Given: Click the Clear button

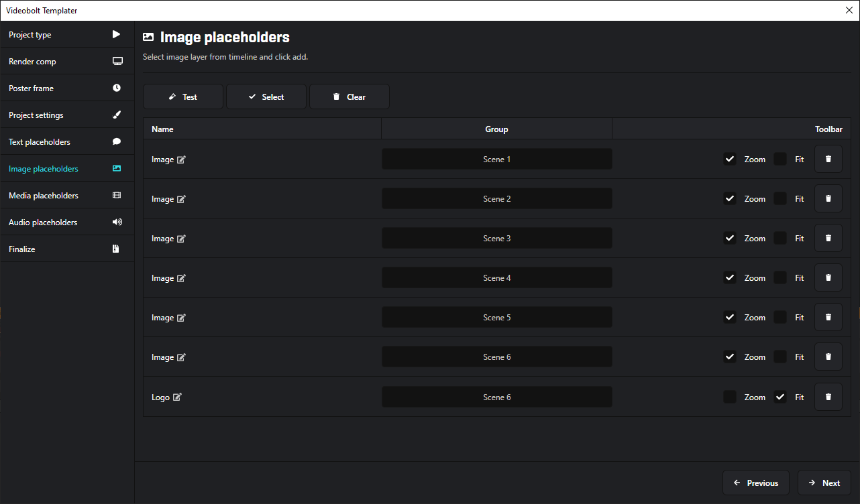Looking at the screenshot, I should pos(350,97).
